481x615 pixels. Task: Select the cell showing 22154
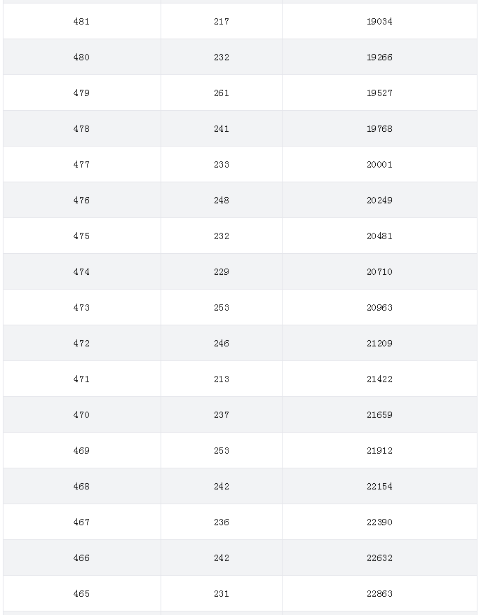379,487
